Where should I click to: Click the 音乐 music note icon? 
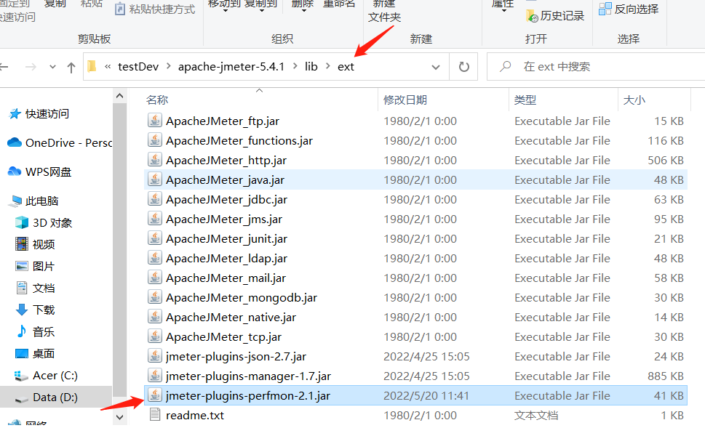[22, 331]
